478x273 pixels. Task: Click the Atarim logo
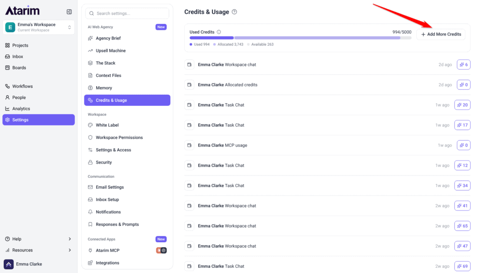pos(22,10)
